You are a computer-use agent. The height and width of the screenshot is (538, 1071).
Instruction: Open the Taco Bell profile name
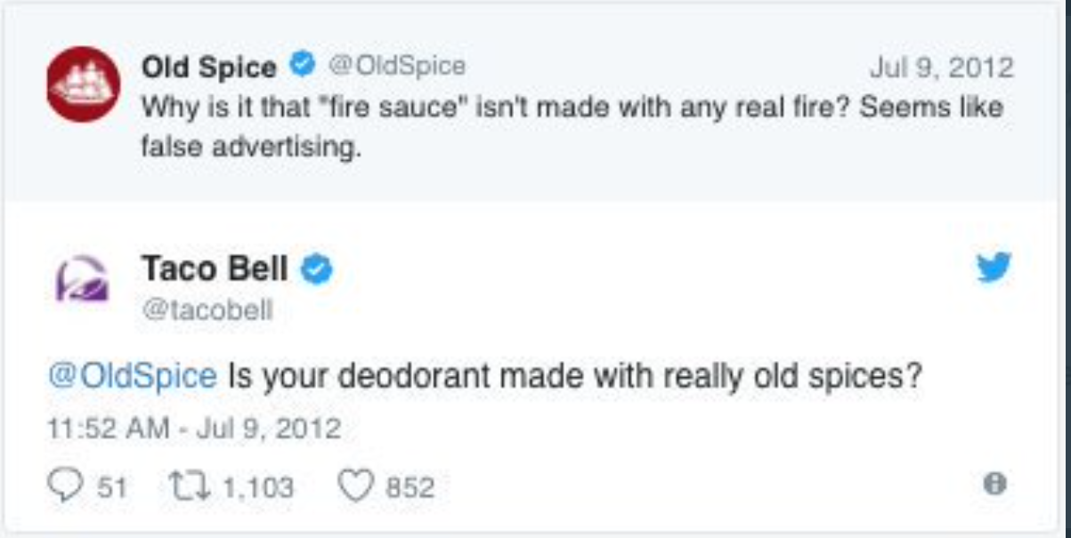(x=215, y=269)
